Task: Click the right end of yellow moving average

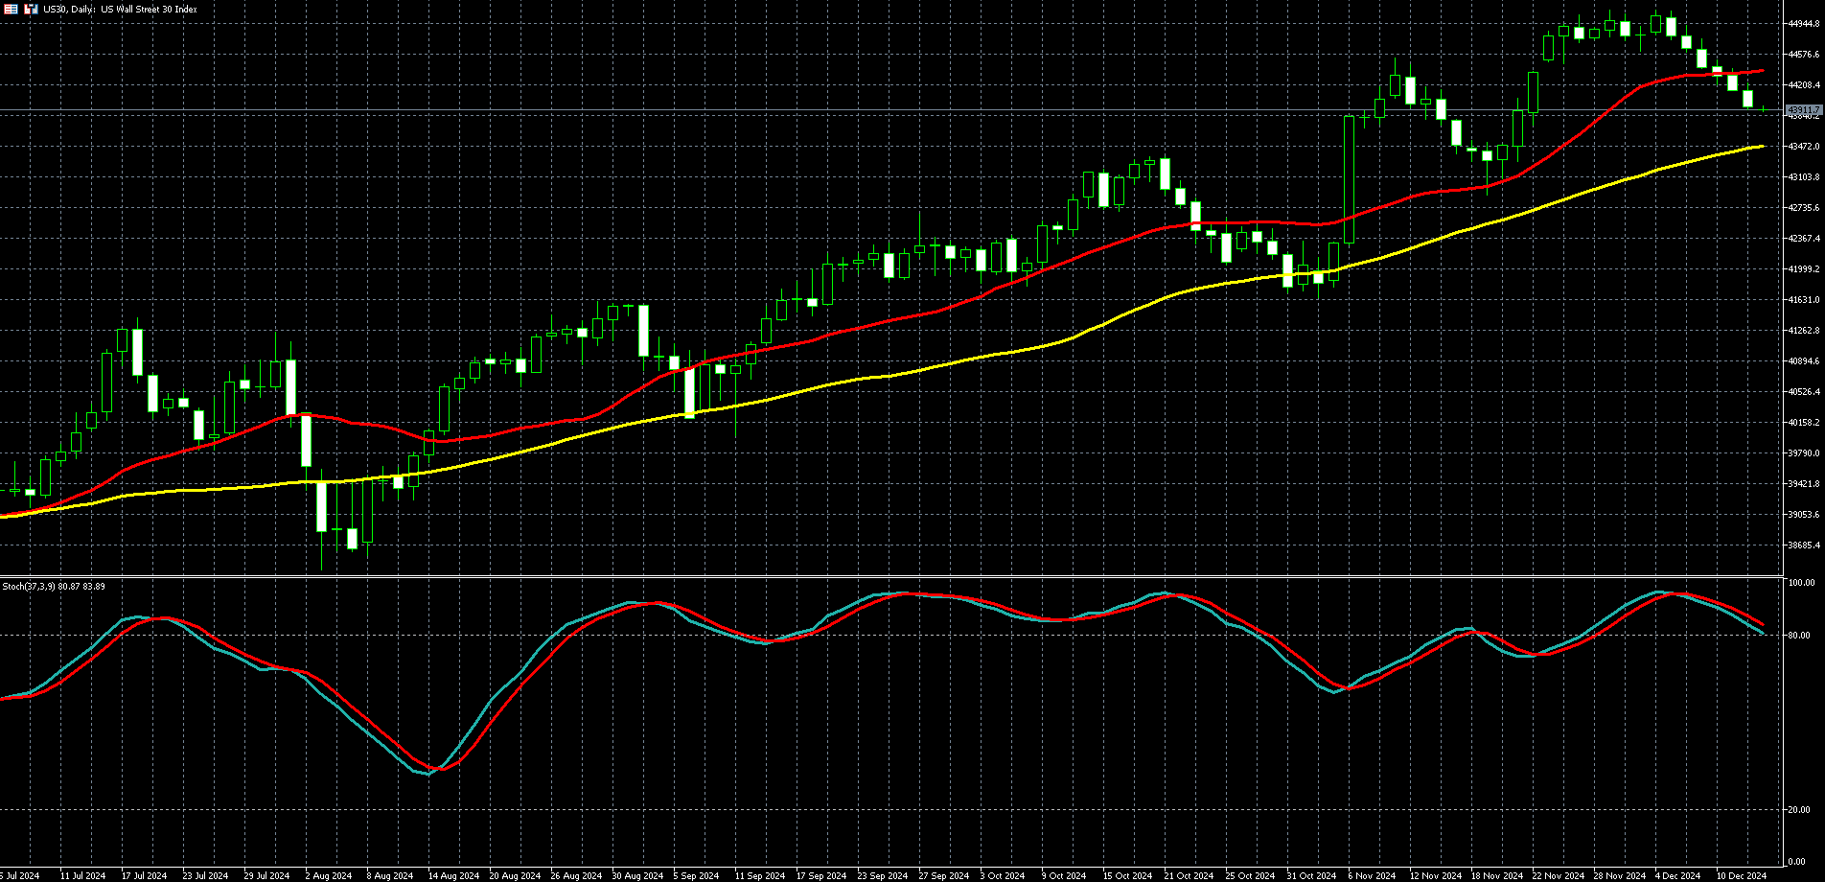Action: point(1762,147)
